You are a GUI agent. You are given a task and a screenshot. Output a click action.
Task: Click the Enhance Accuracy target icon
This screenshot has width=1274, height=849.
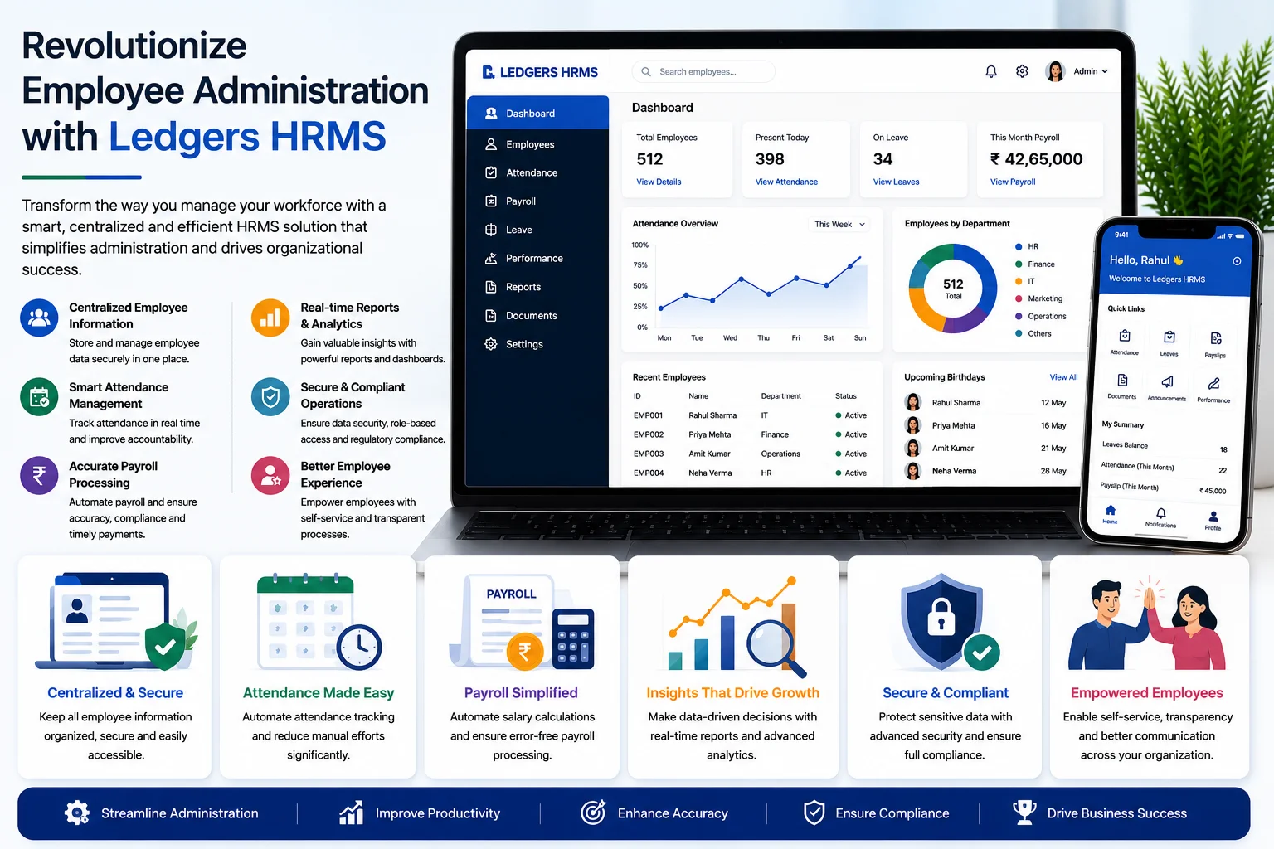click(593, 813)
